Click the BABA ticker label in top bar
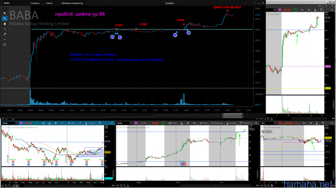Image resolution: width=336 pixels, height=188 pixels. (x=7, y=3)
